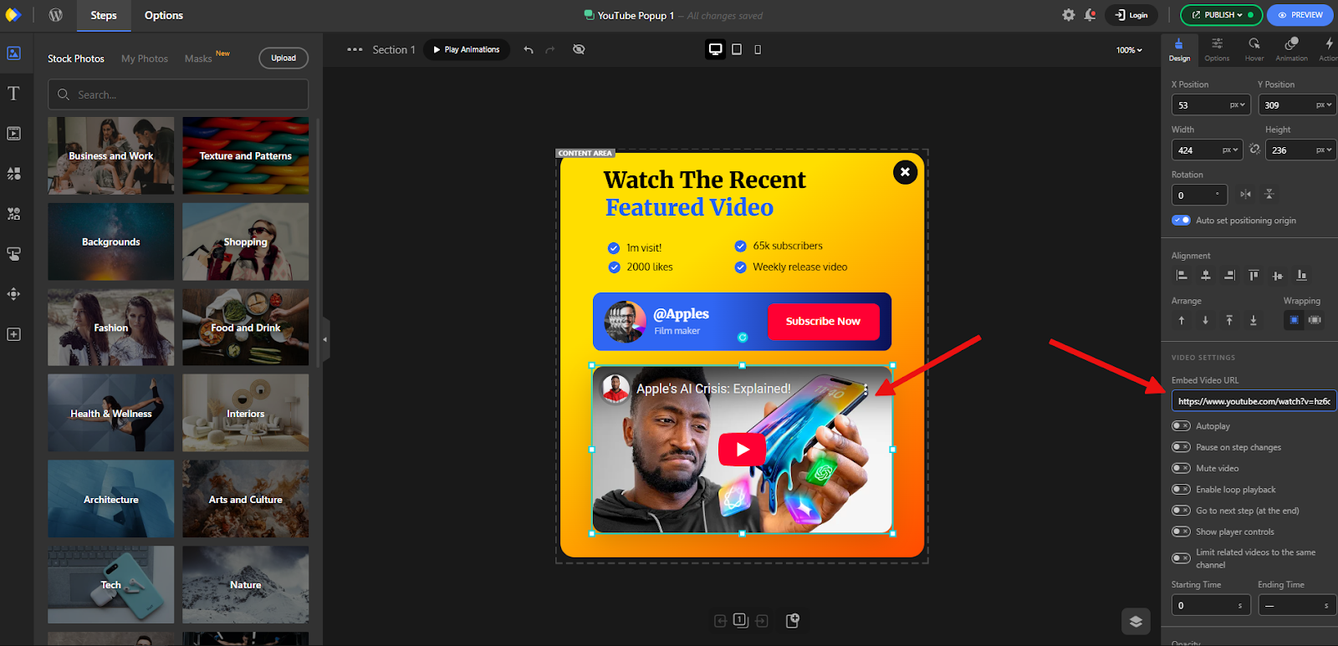Align element to right edge
This screenshot has height=646, width=1338.
coord(1229,275)
